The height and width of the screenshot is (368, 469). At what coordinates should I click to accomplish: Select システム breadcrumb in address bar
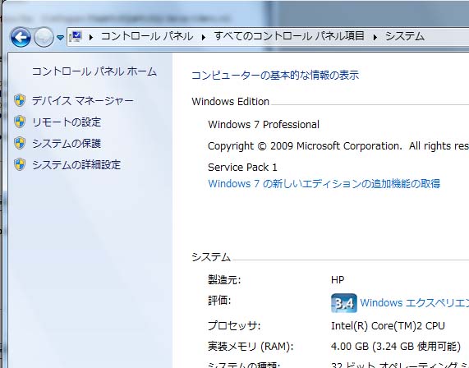pos(405,36)
